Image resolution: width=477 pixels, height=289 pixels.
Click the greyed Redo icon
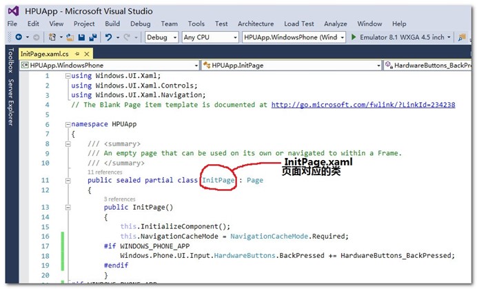click(x=127, y=37)
